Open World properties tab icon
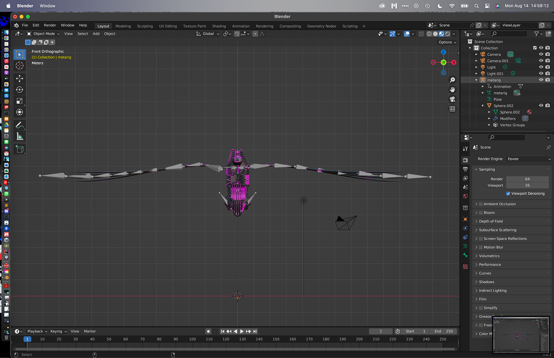The width and height of the screenshot is (554, 358). pos(465,196)
